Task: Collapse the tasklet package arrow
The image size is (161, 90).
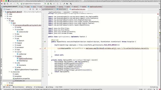Action: click(13, 56)
